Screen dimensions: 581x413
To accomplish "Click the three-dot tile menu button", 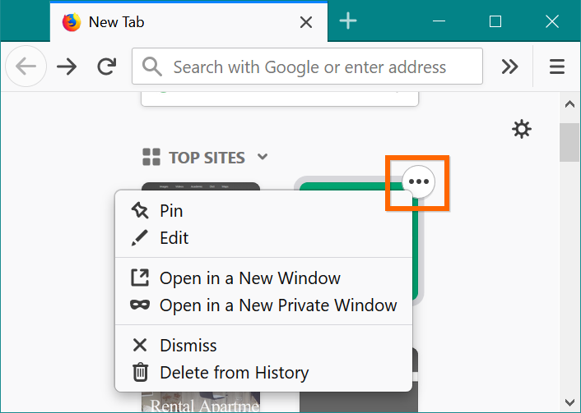I will (x=420, y=181).
